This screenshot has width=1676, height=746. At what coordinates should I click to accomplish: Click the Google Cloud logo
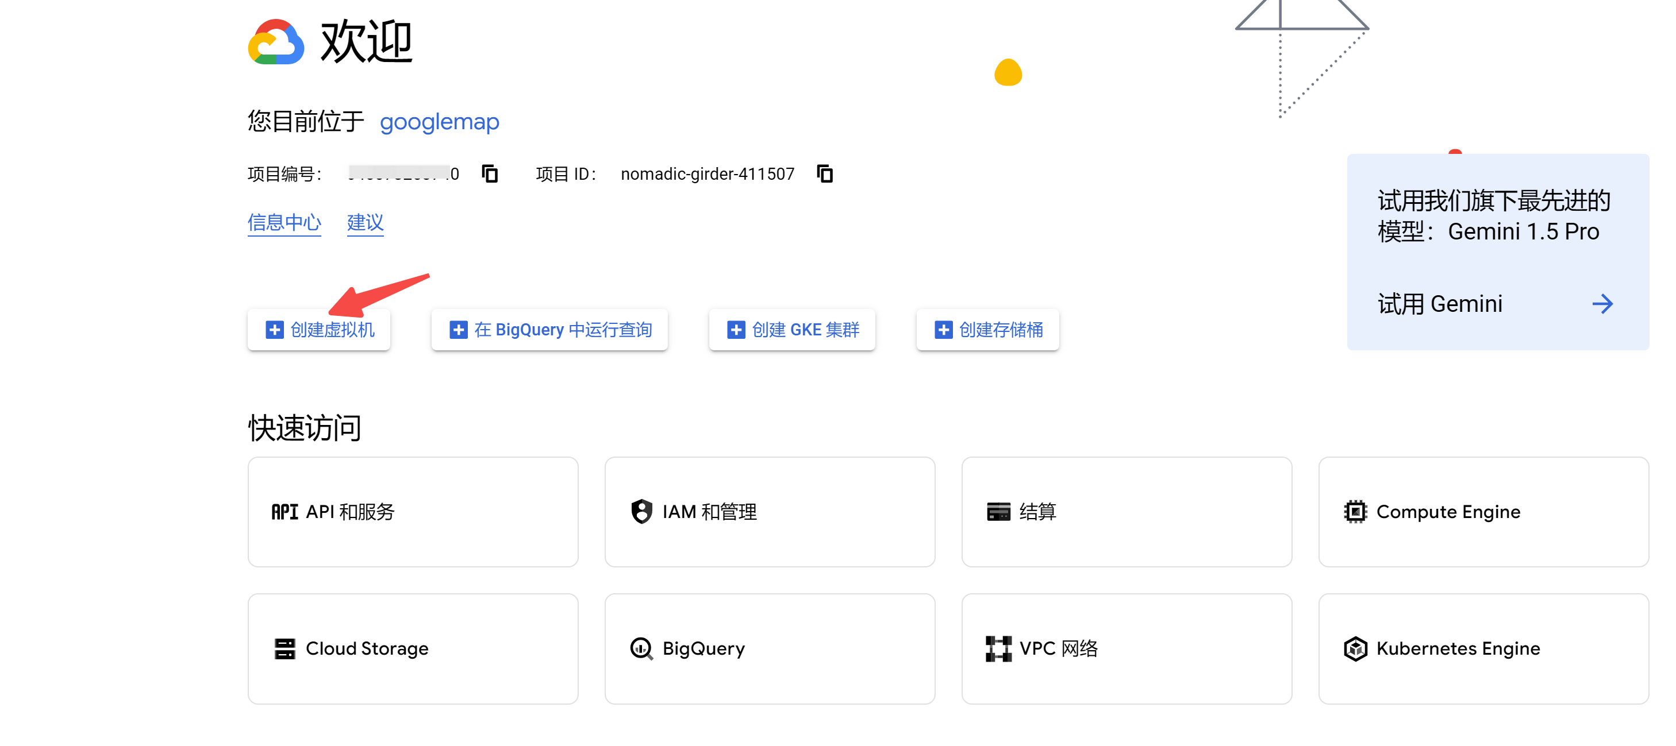click(x=276, y=43)
